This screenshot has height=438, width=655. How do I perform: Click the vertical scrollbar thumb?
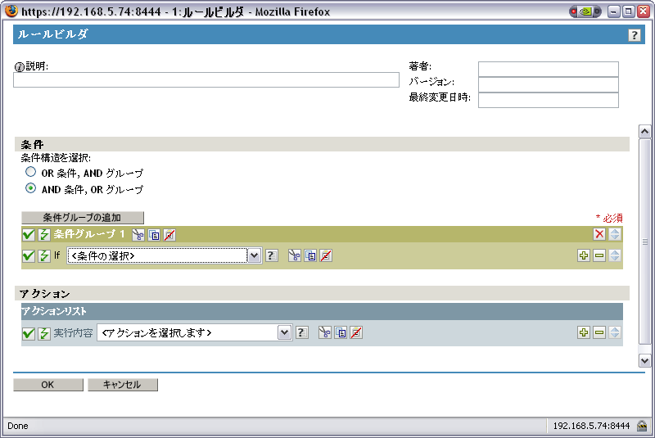click(x=644, y=242)
